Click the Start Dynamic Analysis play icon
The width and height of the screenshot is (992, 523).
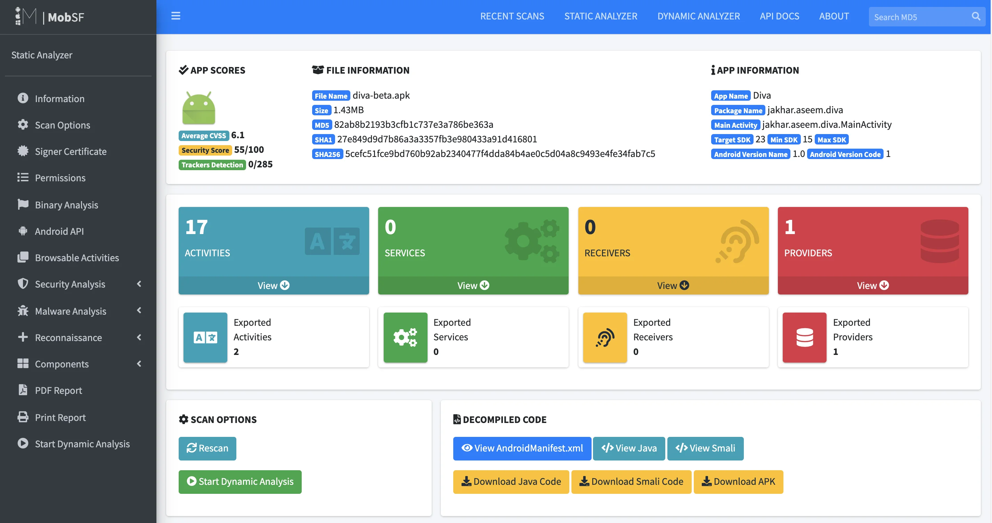click(x=23, y=443)
